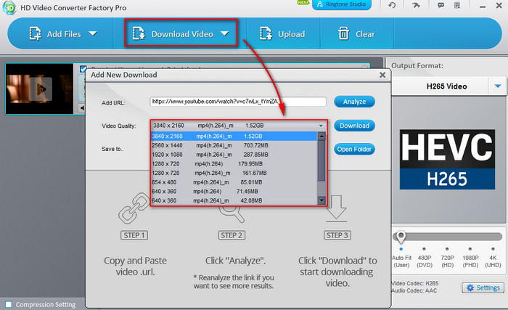508x310 pixels.
Task: Click the Download button in dialog
Action: [354, 126]
